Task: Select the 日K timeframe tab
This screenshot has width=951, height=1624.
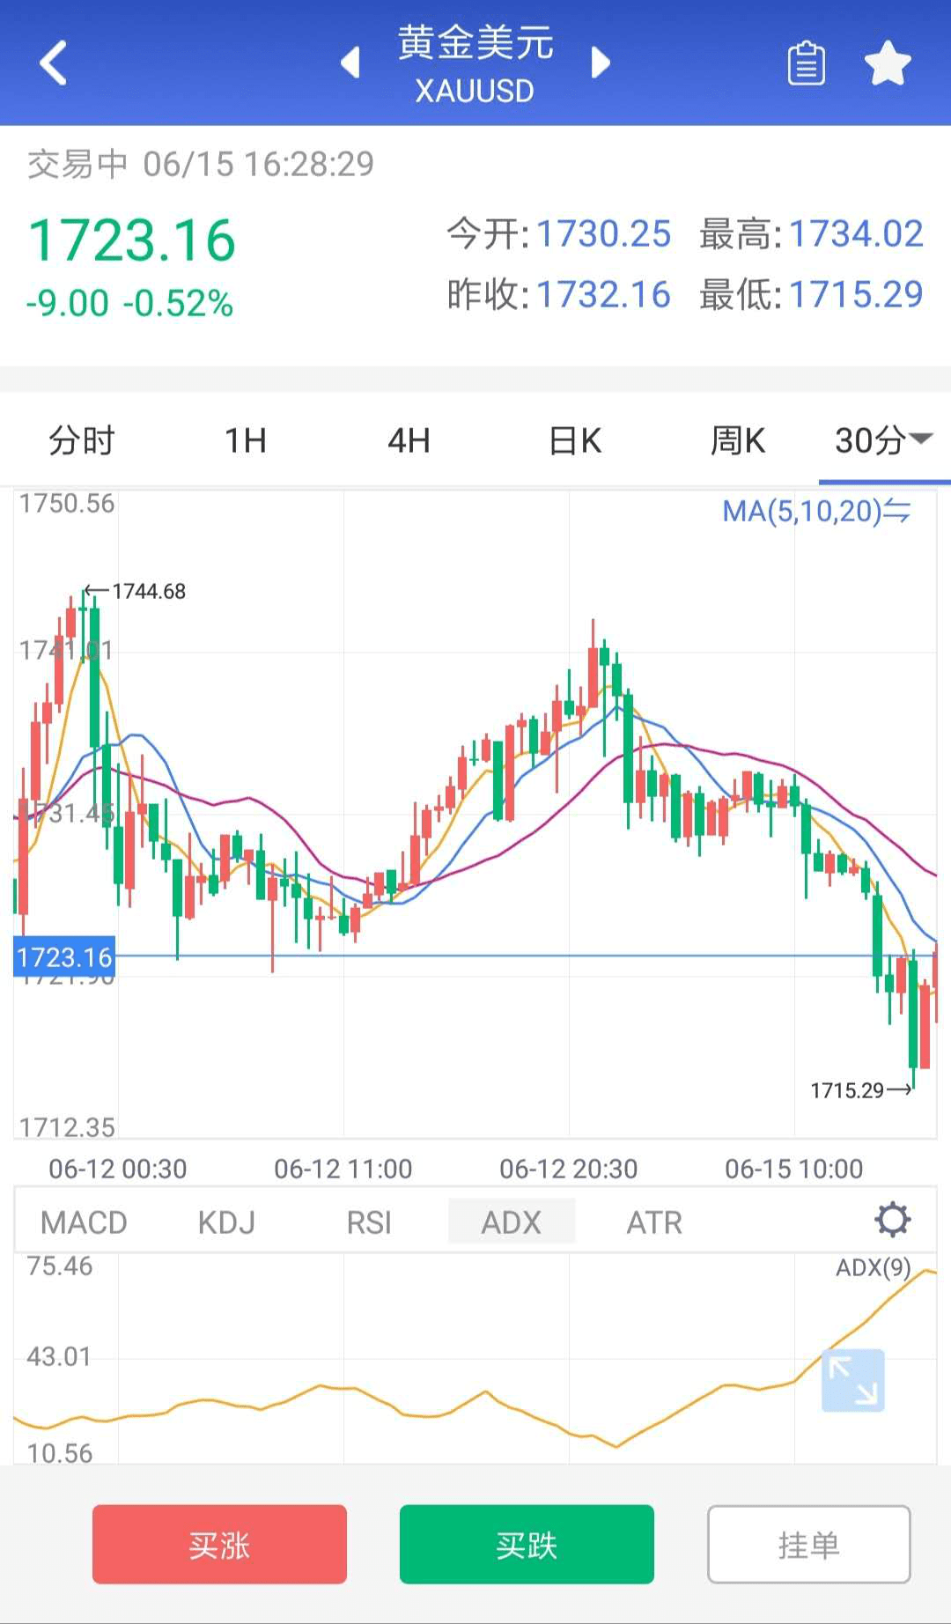Action: pyautogui.click(x=574, y=439)
